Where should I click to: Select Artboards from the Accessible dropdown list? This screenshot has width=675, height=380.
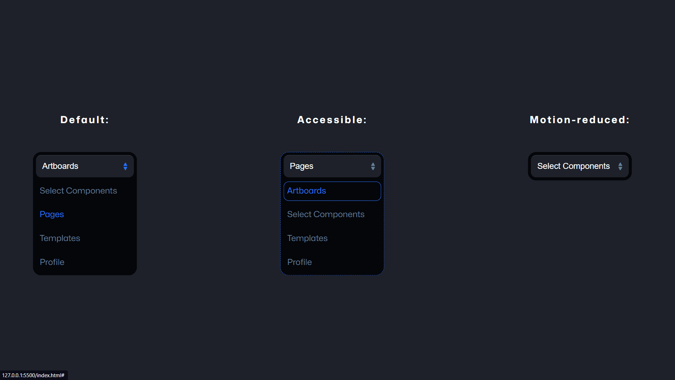[332, 190]
